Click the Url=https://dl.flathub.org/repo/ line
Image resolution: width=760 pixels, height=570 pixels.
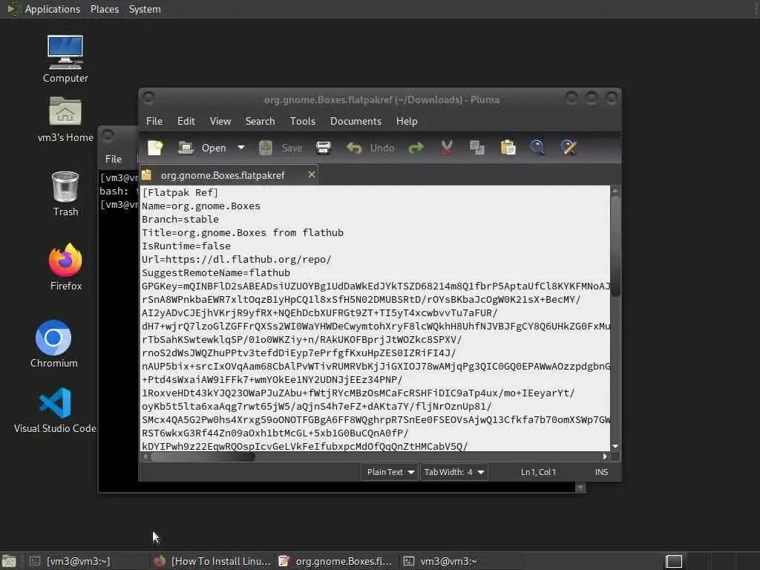[237, 259]
